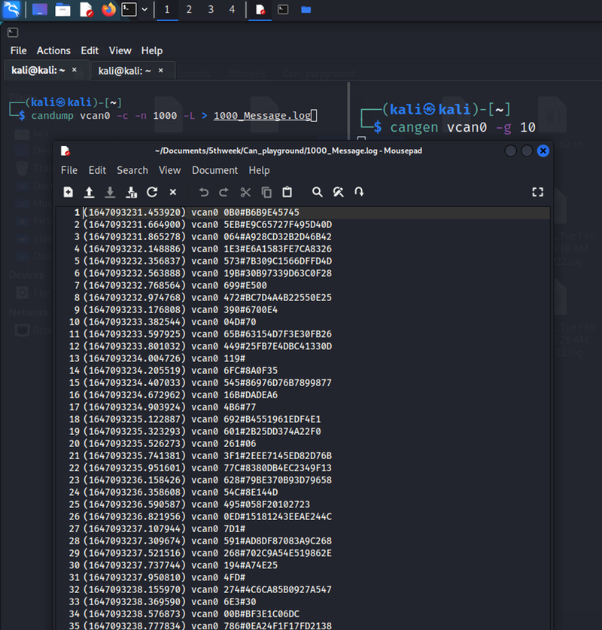Create a new document in Mousepad
Viewport: 602px width, 630px height.
68,192
